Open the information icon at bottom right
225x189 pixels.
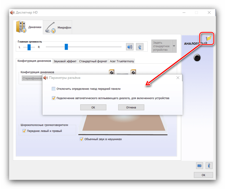click(x=209, y=166)
